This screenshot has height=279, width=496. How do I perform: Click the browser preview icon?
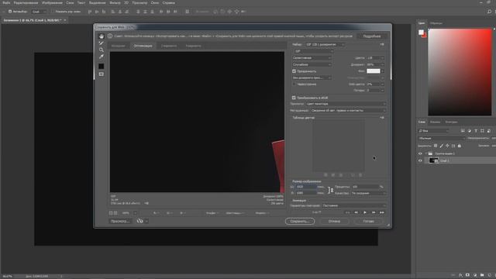[139, 221]
